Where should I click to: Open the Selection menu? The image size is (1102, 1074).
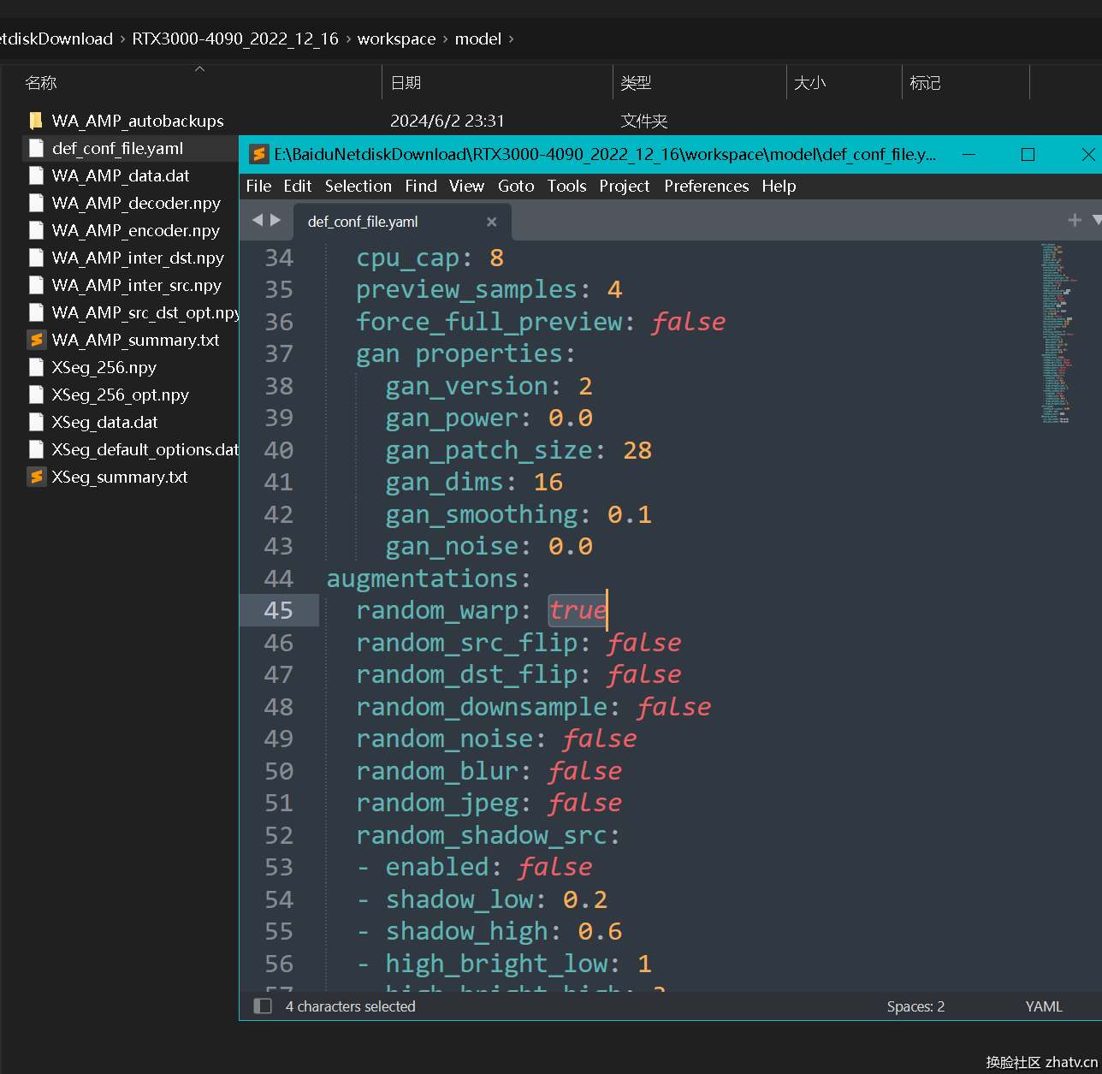(358, 186)
